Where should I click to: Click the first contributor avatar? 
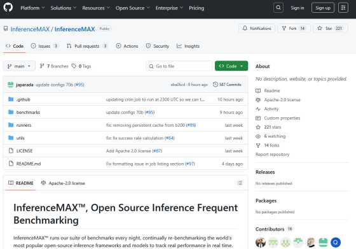[x=261, y=242]
